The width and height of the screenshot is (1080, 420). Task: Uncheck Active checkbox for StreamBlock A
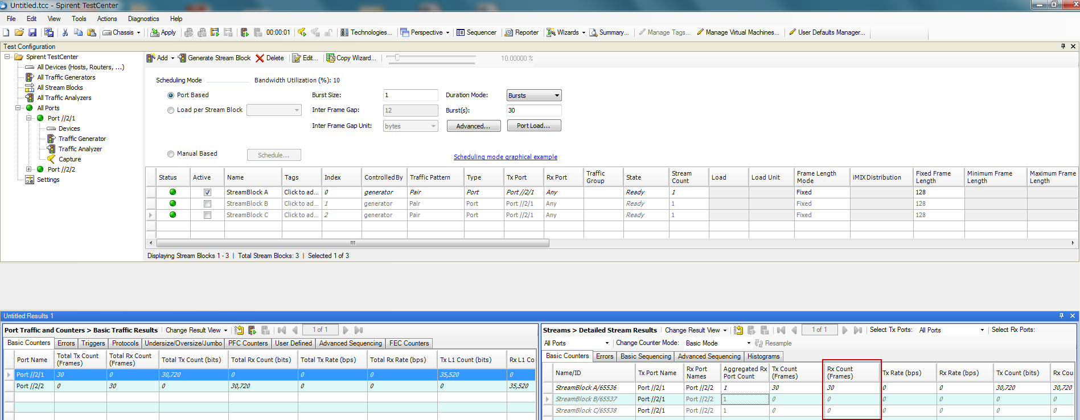point(207,193)
